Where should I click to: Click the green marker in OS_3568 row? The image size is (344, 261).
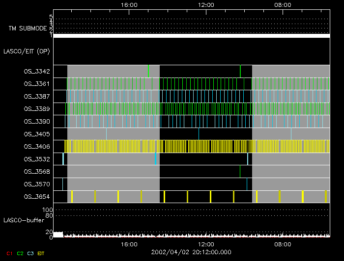[x=240, y=171]
